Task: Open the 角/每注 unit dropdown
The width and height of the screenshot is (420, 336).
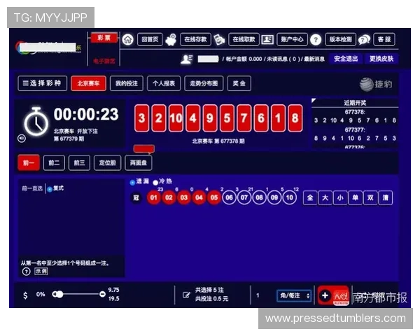Action: click(x=293, y=295)
